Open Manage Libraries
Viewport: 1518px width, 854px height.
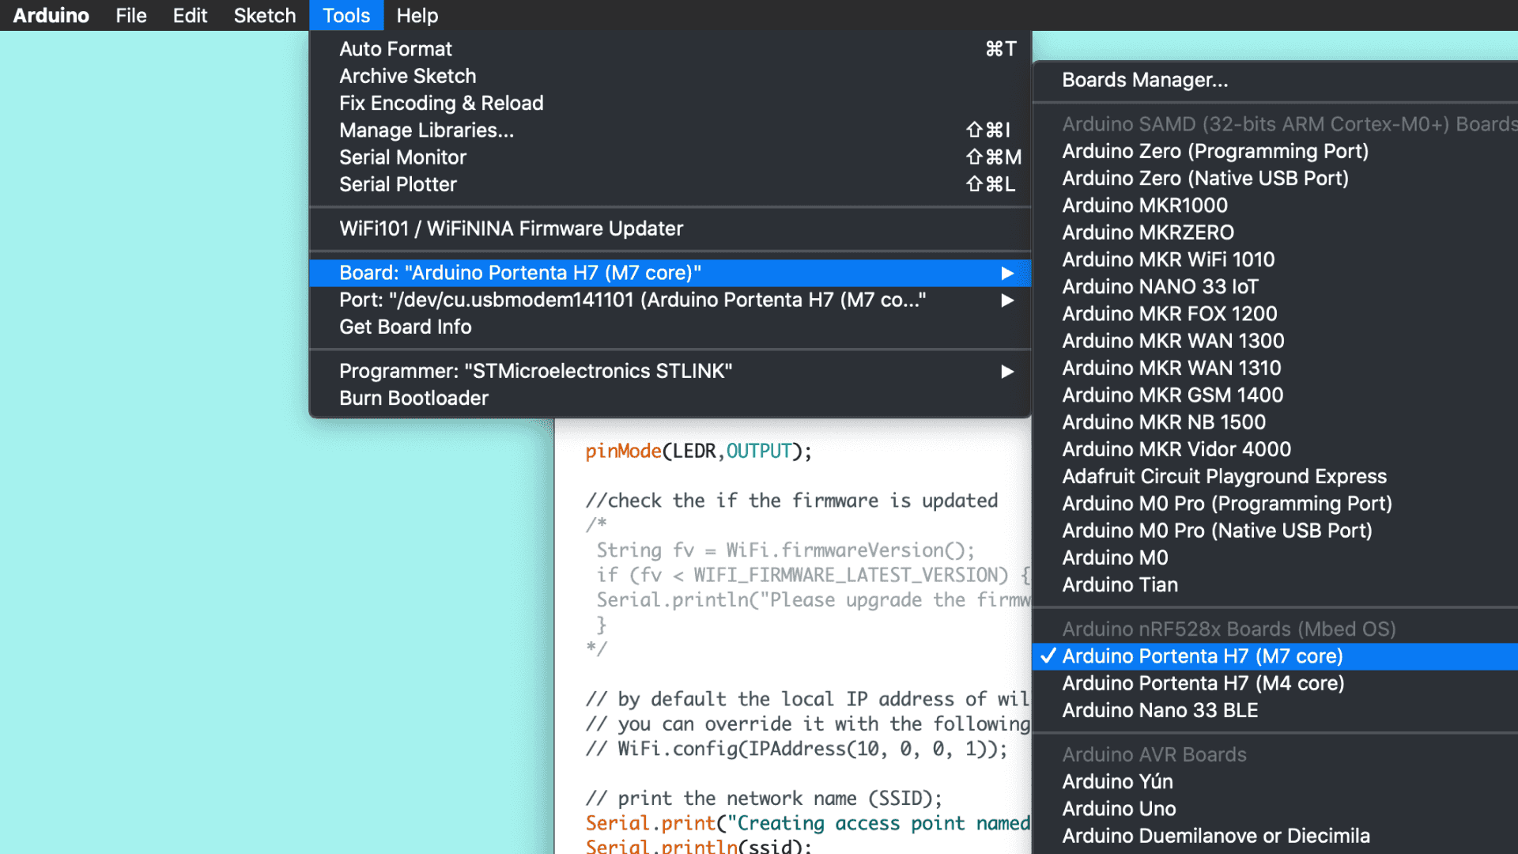[x=426, y=130]
